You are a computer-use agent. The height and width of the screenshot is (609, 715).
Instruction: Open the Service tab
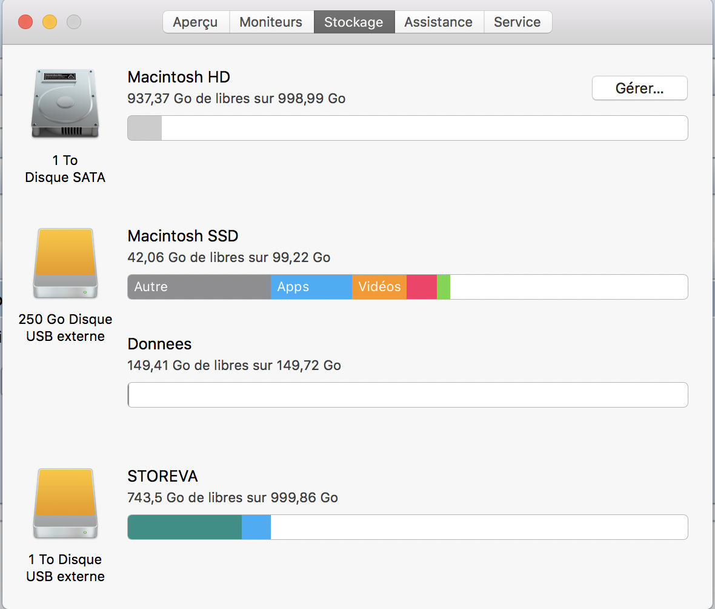[517, 22]
